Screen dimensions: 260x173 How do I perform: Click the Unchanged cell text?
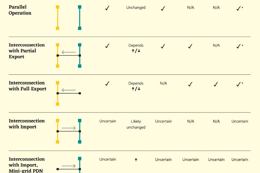[136, 7]
